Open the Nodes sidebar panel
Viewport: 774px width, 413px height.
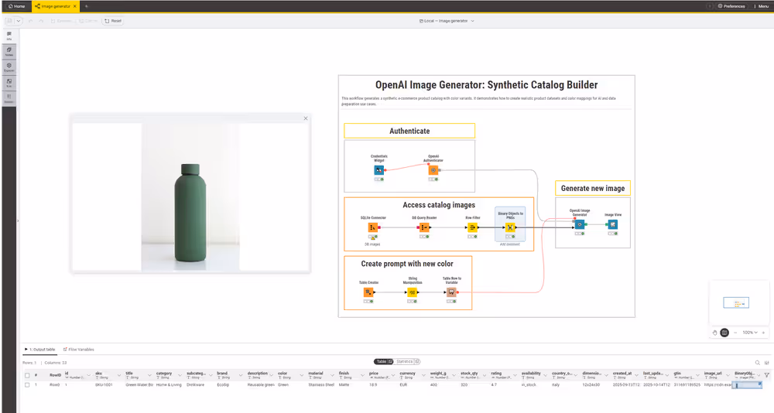9,51
